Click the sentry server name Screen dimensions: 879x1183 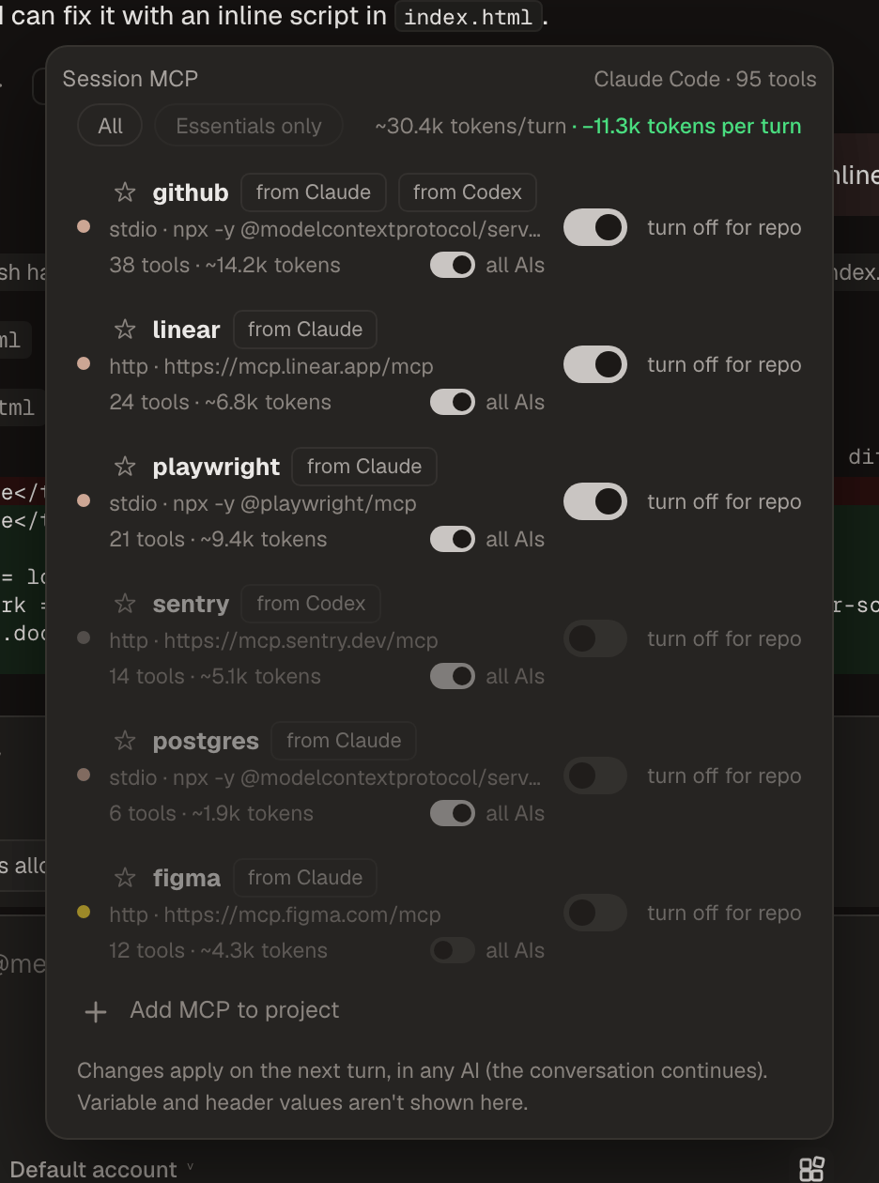coord(191,604)
